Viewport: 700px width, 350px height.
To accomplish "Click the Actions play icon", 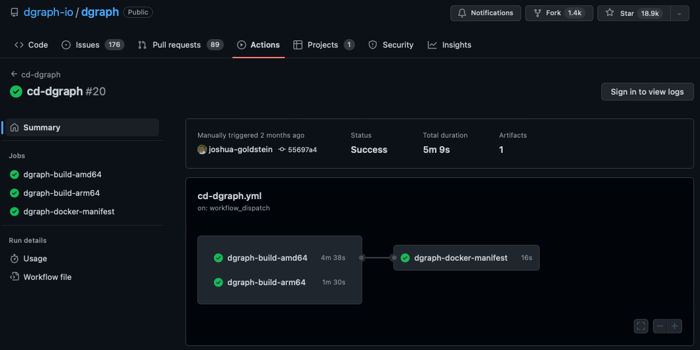I will pos(242,44).
